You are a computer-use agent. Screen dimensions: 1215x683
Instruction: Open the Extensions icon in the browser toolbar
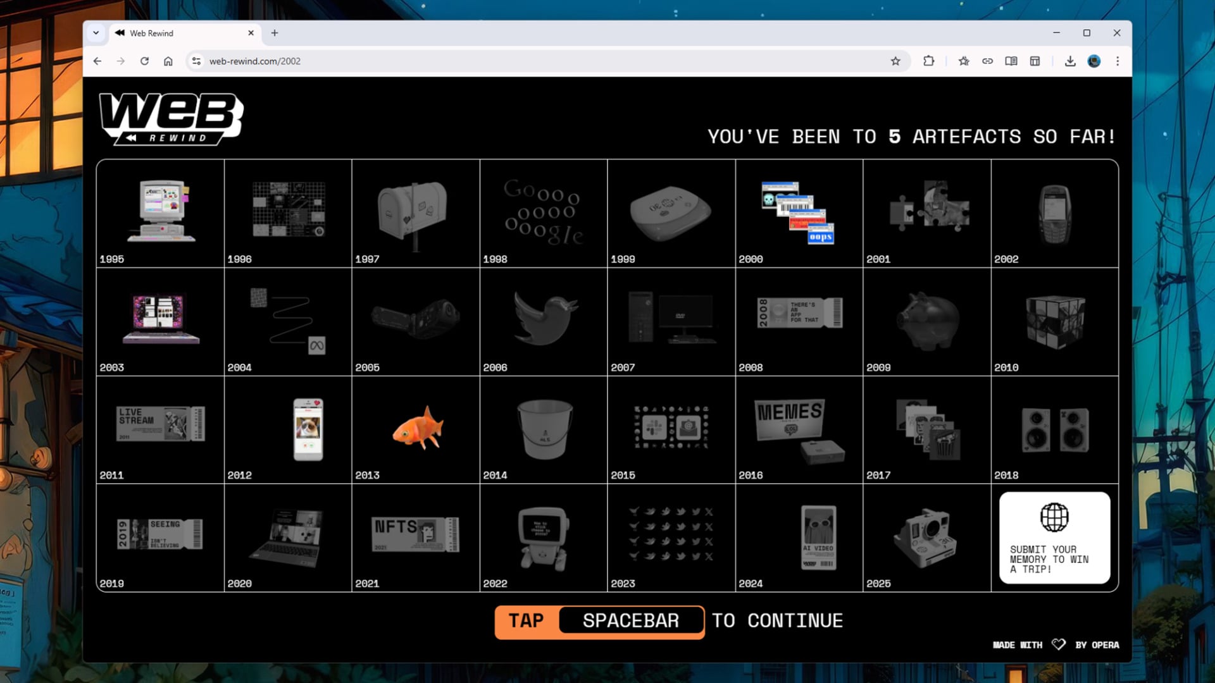point(928,61)
